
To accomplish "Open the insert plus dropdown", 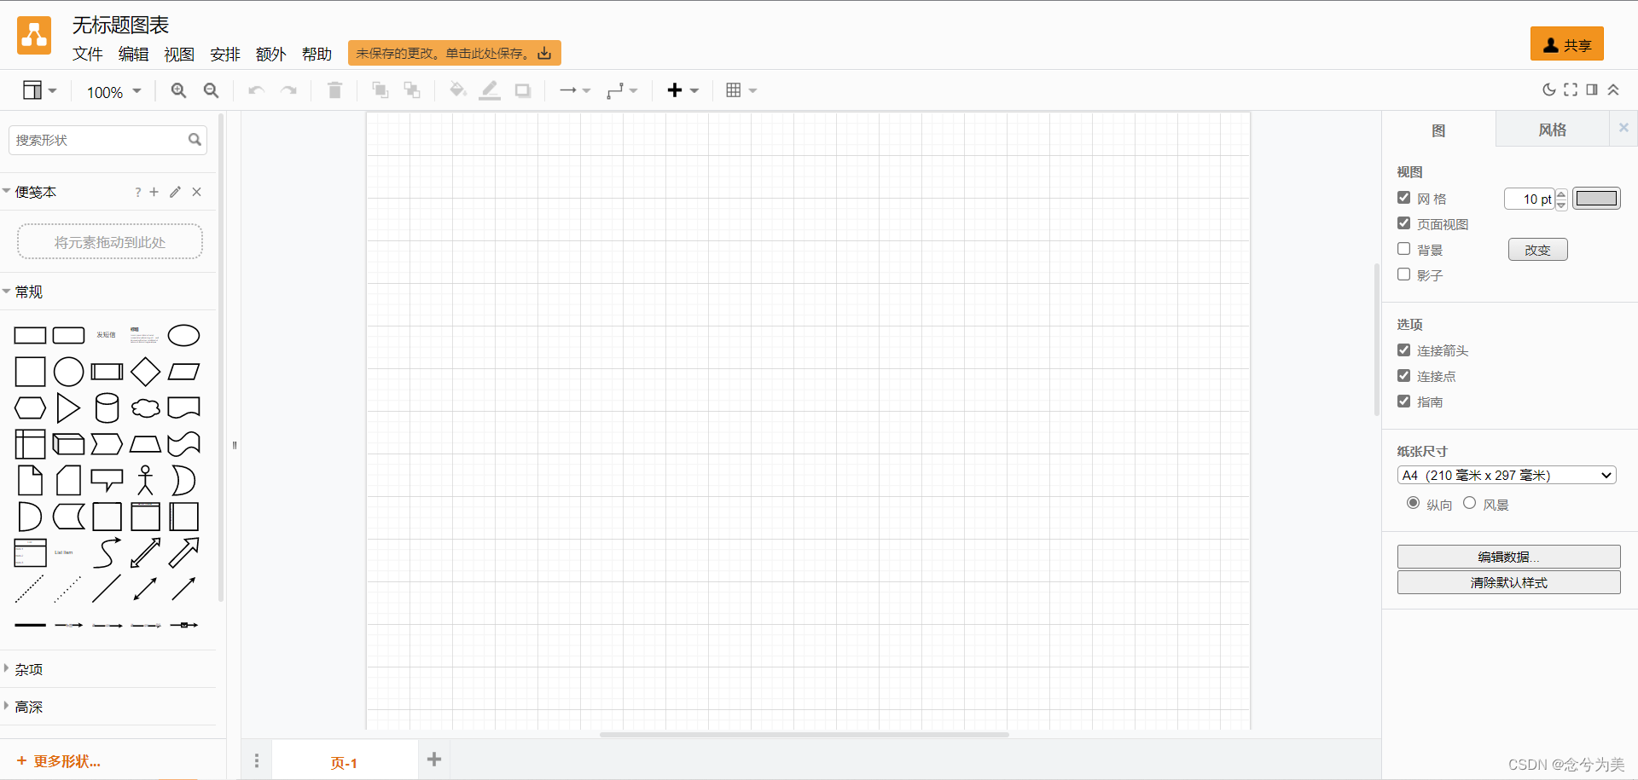I will tap(682, 90).
